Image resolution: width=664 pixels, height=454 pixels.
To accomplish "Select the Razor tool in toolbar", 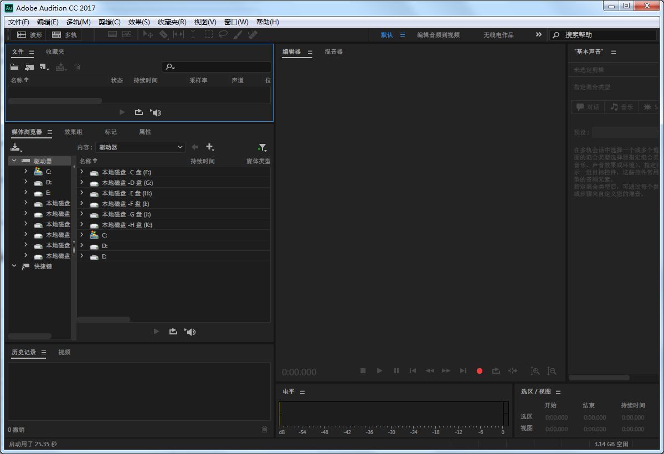I will pyautogui.click(x=163, y=35).
